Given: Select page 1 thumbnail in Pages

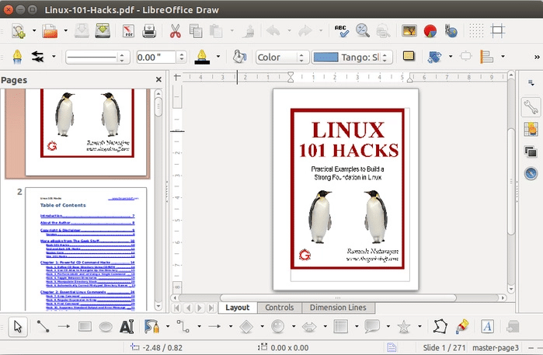Looking at the screenshot, I should (x=86, y=132).
